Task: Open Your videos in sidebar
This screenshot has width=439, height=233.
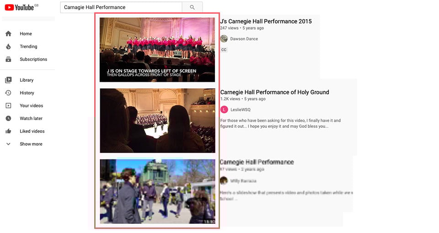Action: pos(32,106)
